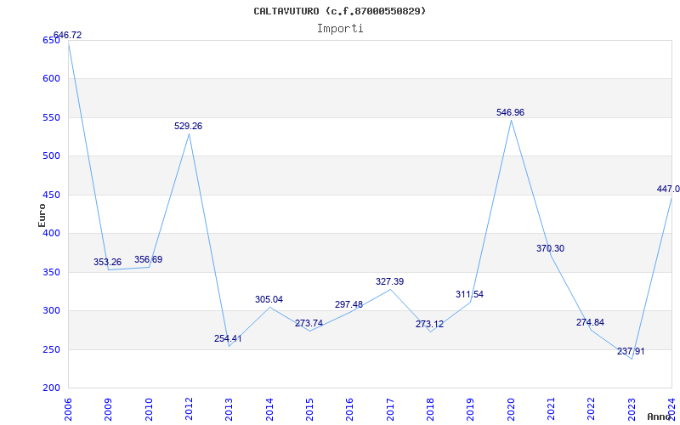Click the 600 y-axis tick label

[x=51, y=79]
